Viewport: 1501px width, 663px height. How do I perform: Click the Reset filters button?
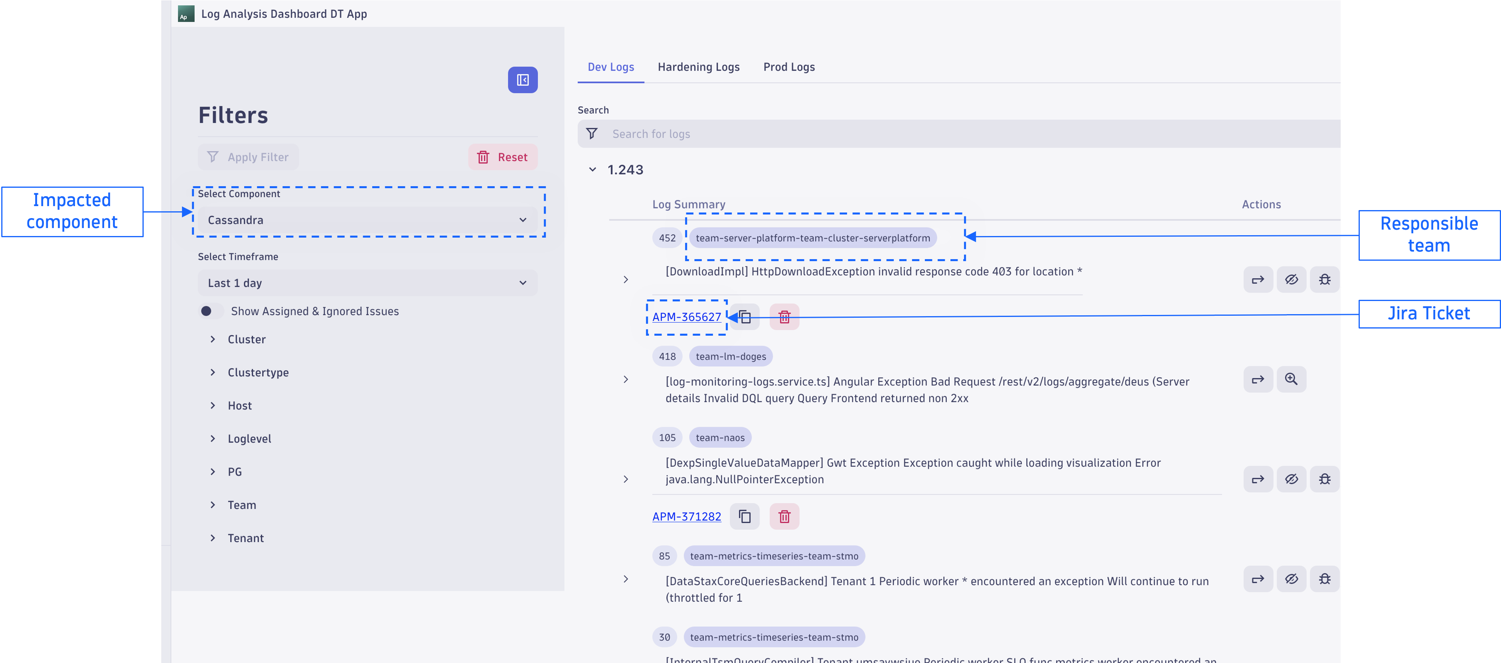[x=502, y=157]
